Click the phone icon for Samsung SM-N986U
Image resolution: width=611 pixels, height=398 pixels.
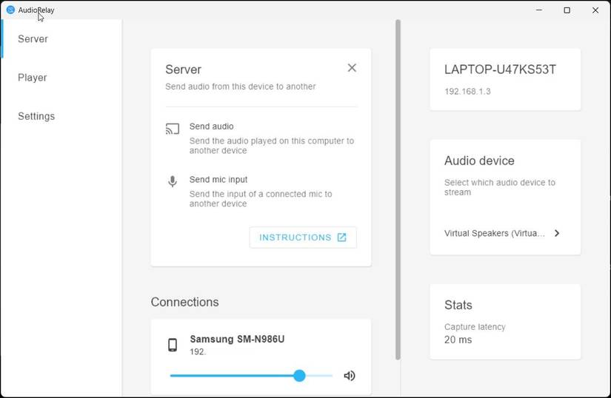pos(173,345)
